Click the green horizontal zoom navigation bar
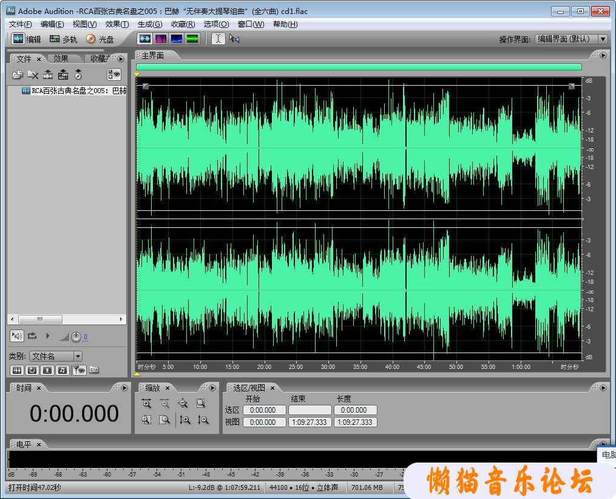This screenshot has height=499, width=616. pos(359,67)
